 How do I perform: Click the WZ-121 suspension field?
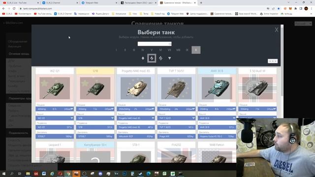tap(55, 127)
